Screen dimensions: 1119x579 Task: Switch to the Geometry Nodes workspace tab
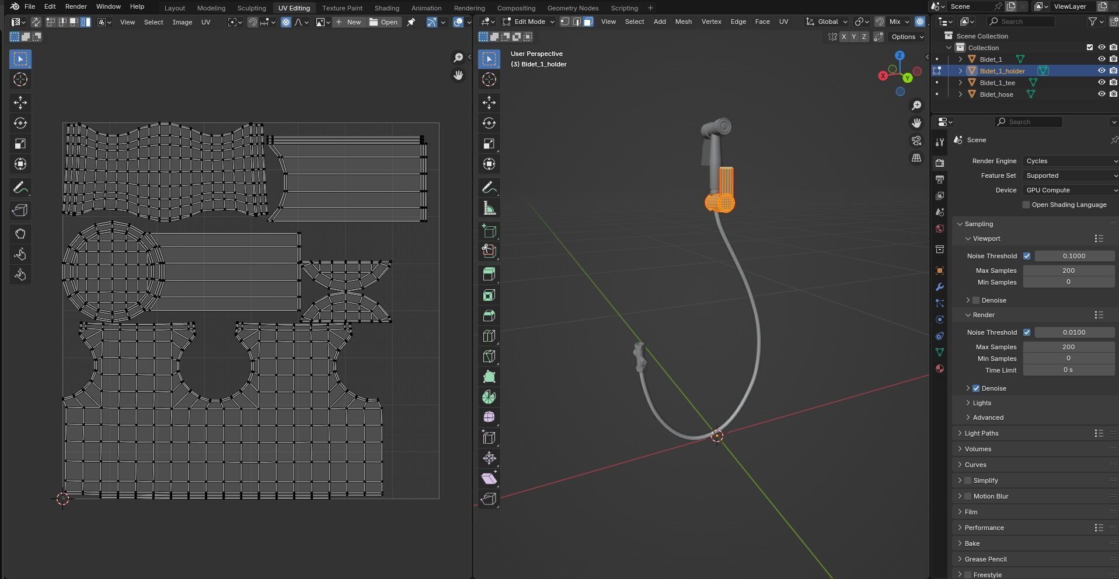[573, 8]
